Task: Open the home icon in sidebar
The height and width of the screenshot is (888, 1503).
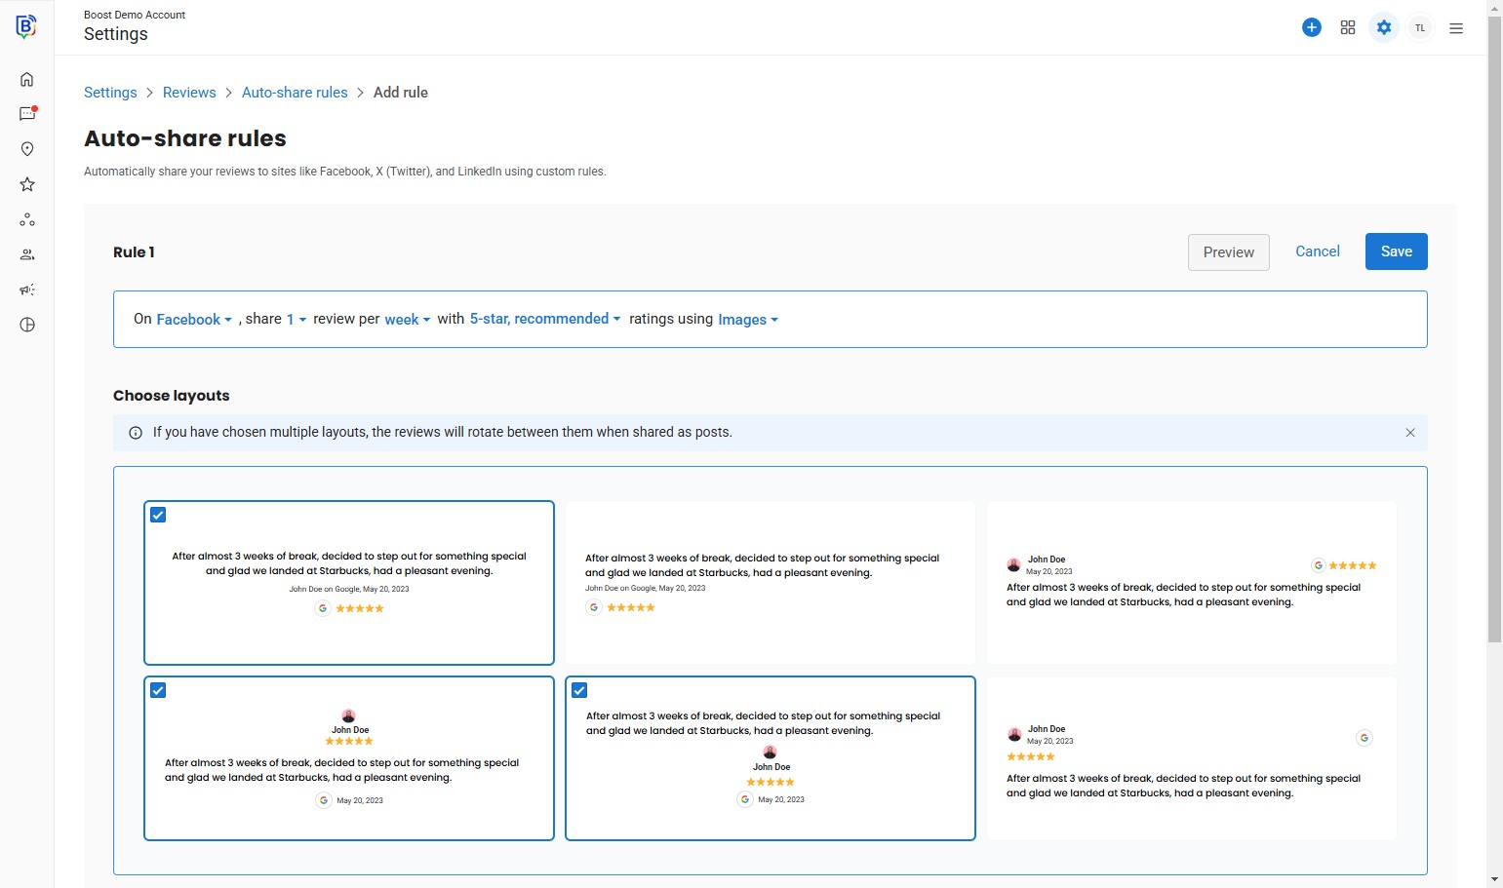Action: point(27,79)
